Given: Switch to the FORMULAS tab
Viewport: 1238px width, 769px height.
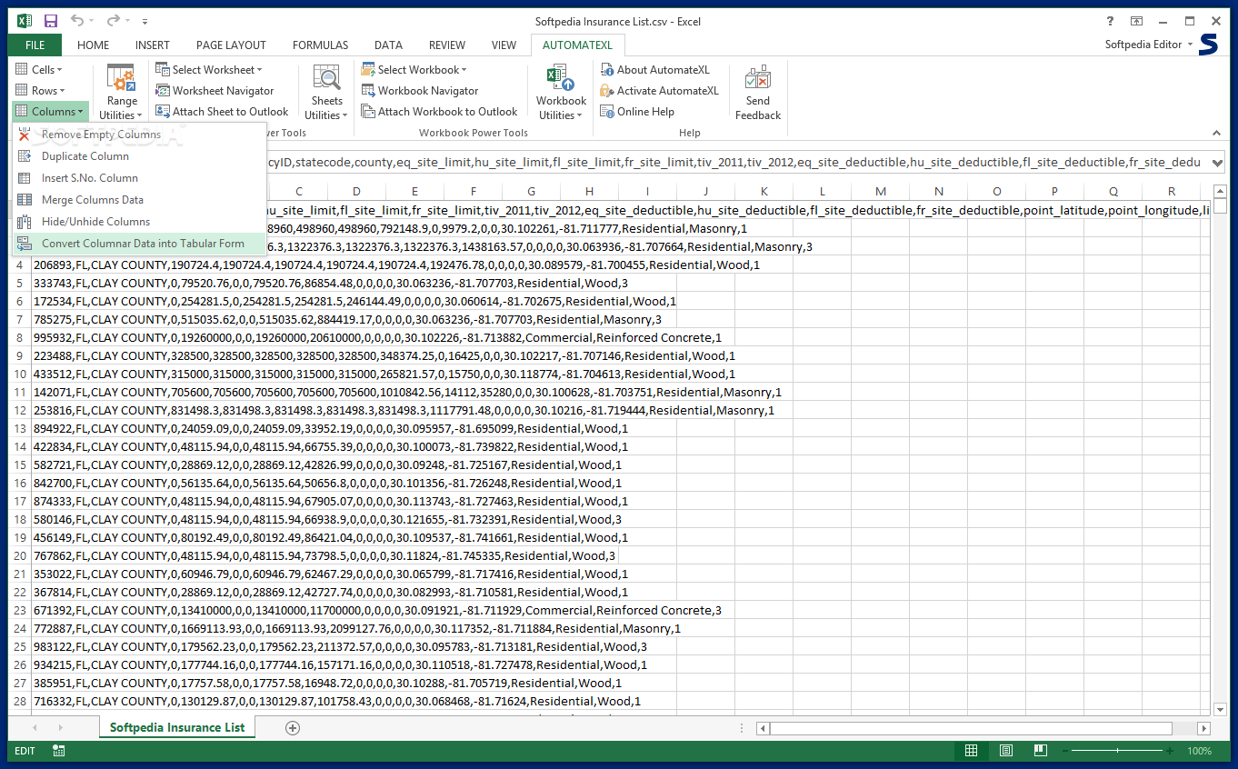Looking at the screenshot, I should click(320, 45).
